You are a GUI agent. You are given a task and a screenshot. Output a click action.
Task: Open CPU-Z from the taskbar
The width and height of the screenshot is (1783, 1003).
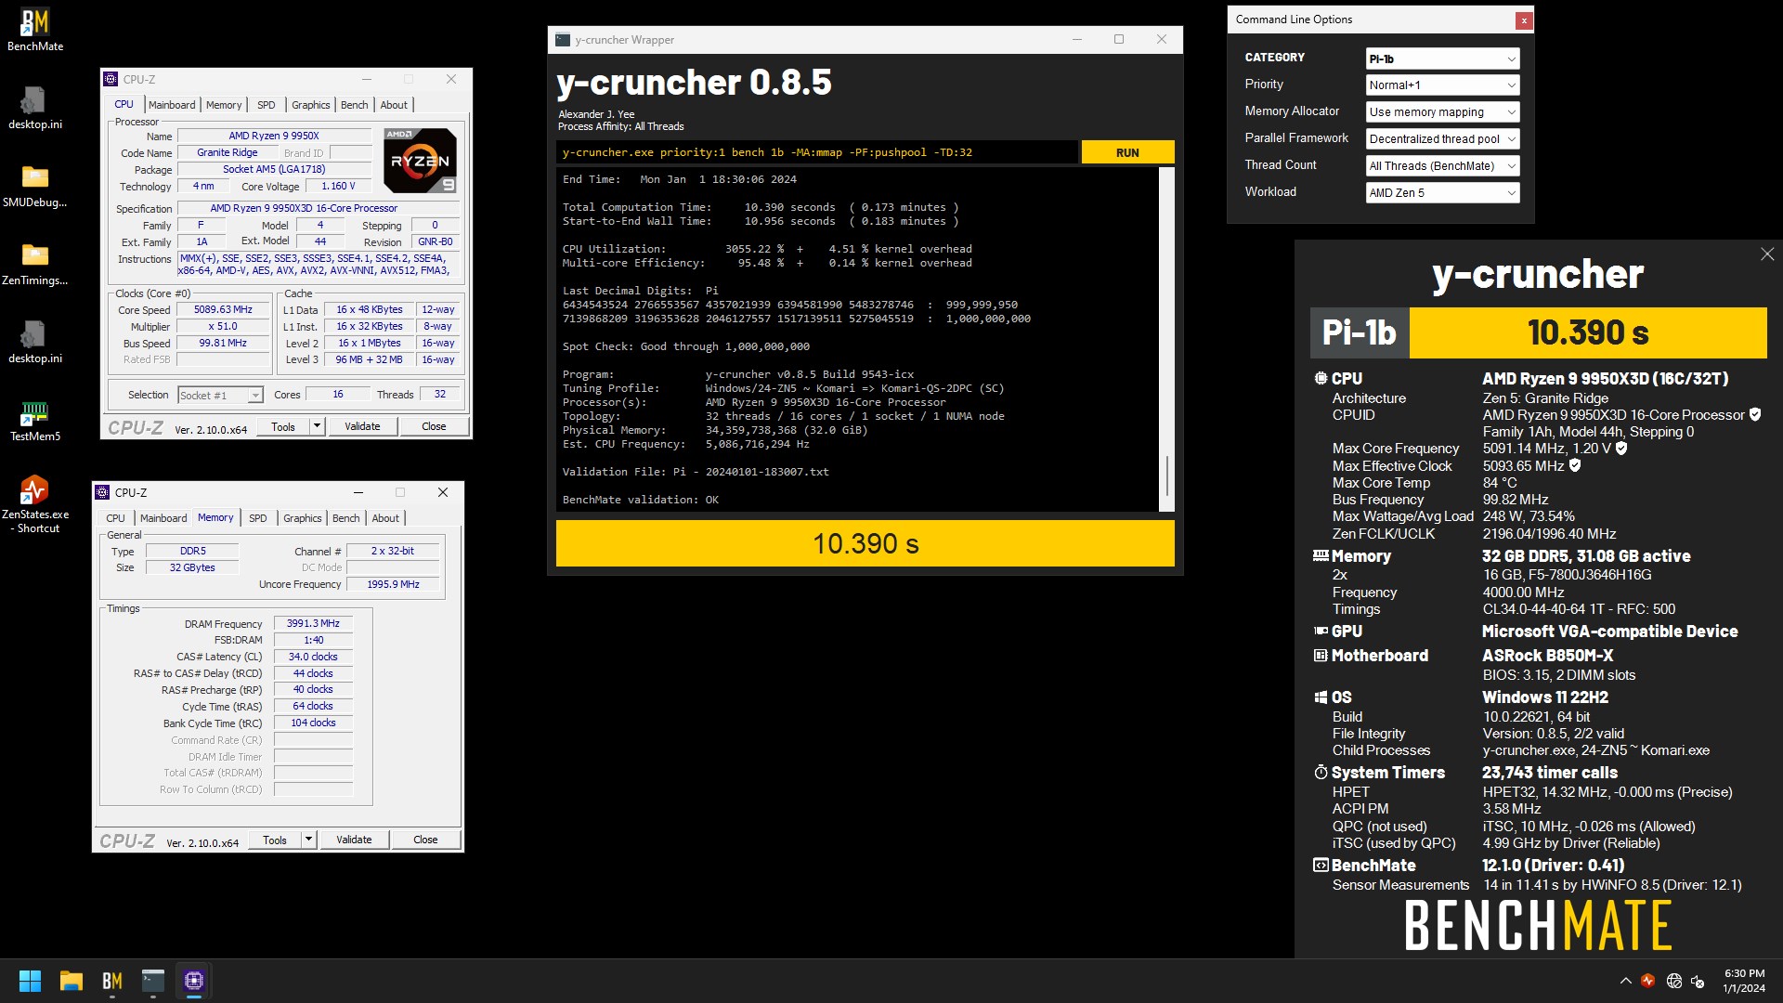coord(194,981)
